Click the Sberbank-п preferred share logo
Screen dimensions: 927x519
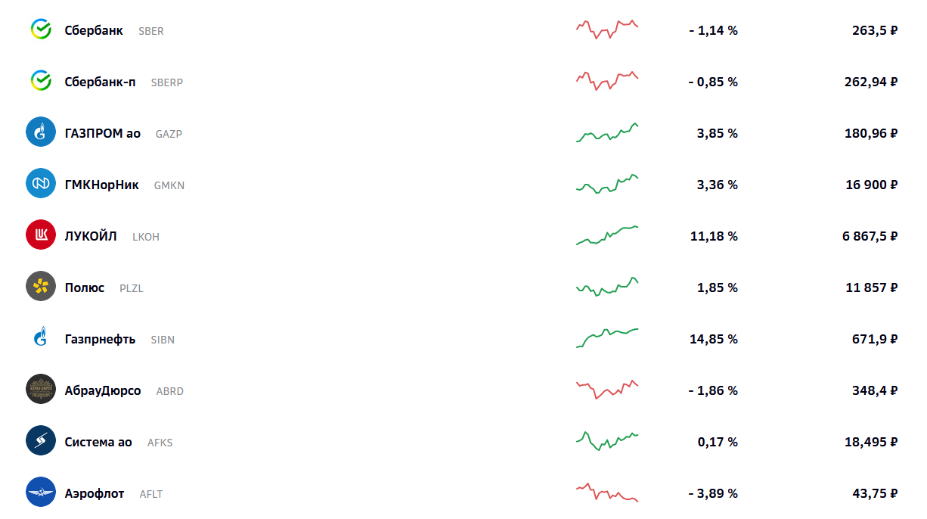(x=41, y=81)
